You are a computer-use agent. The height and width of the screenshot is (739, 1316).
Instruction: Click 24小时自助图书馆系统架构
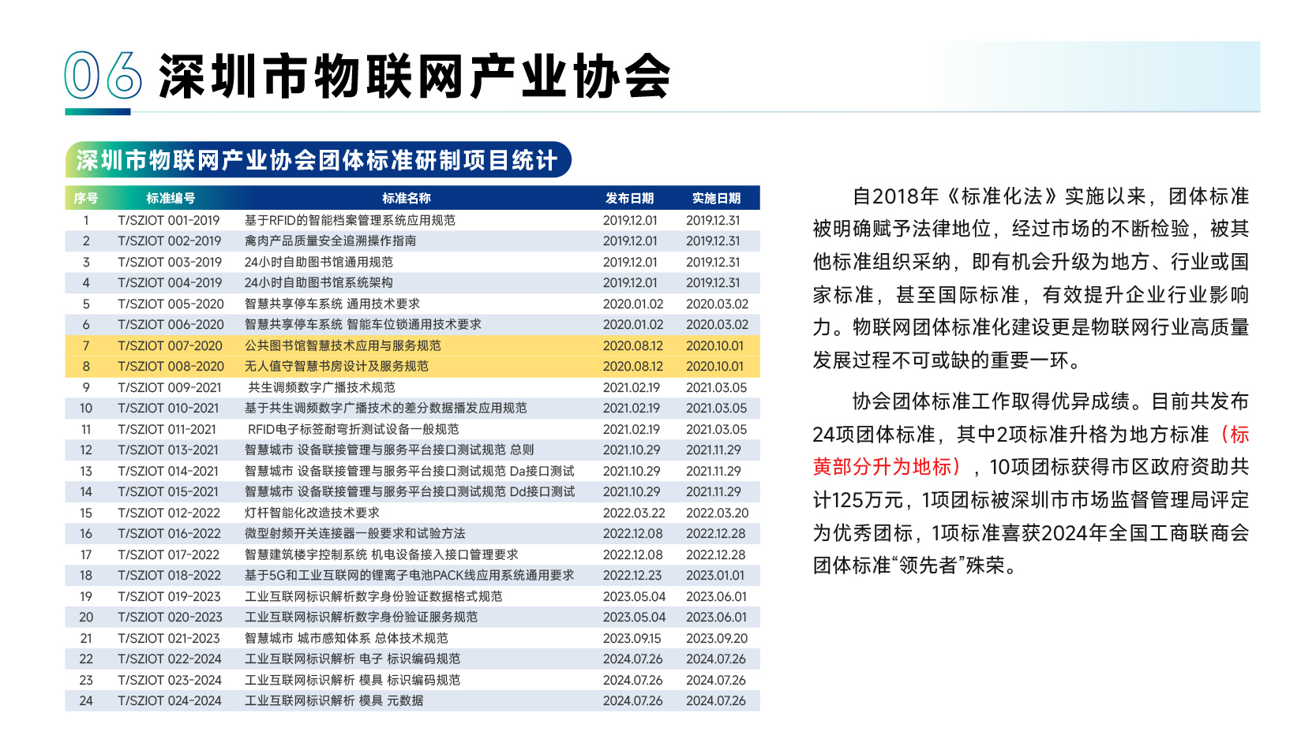pos(318,282)
